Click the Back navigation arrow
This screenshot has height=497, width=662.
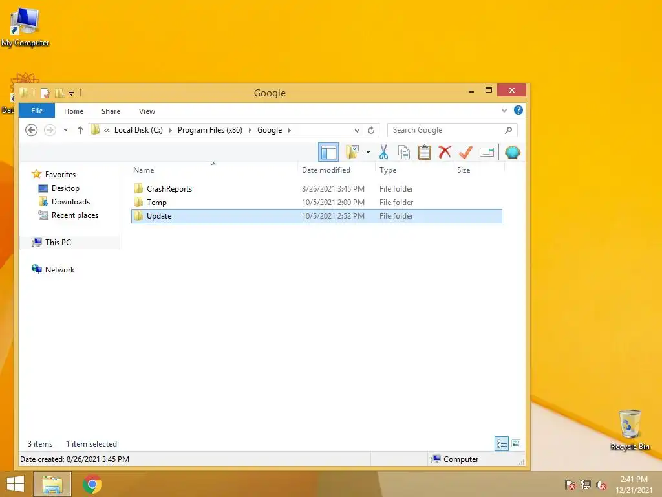[31, 130]
